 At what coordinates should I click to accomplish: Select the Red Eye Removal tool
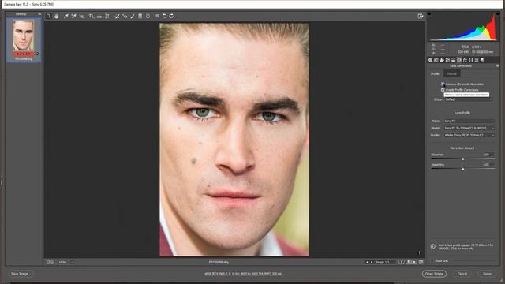125,16
